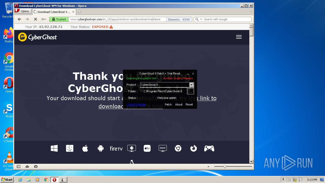Screen dimensions: 325x183
Task: Open the CyberGhost hamburger menu
Action: [x=239, y=37]
